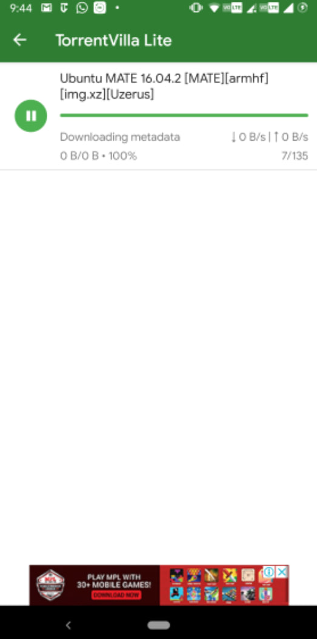Open the Ubuntu MATE 16.04.2 torrent title
Viewport: 317px width, 639px height.
tap(164, 87)
